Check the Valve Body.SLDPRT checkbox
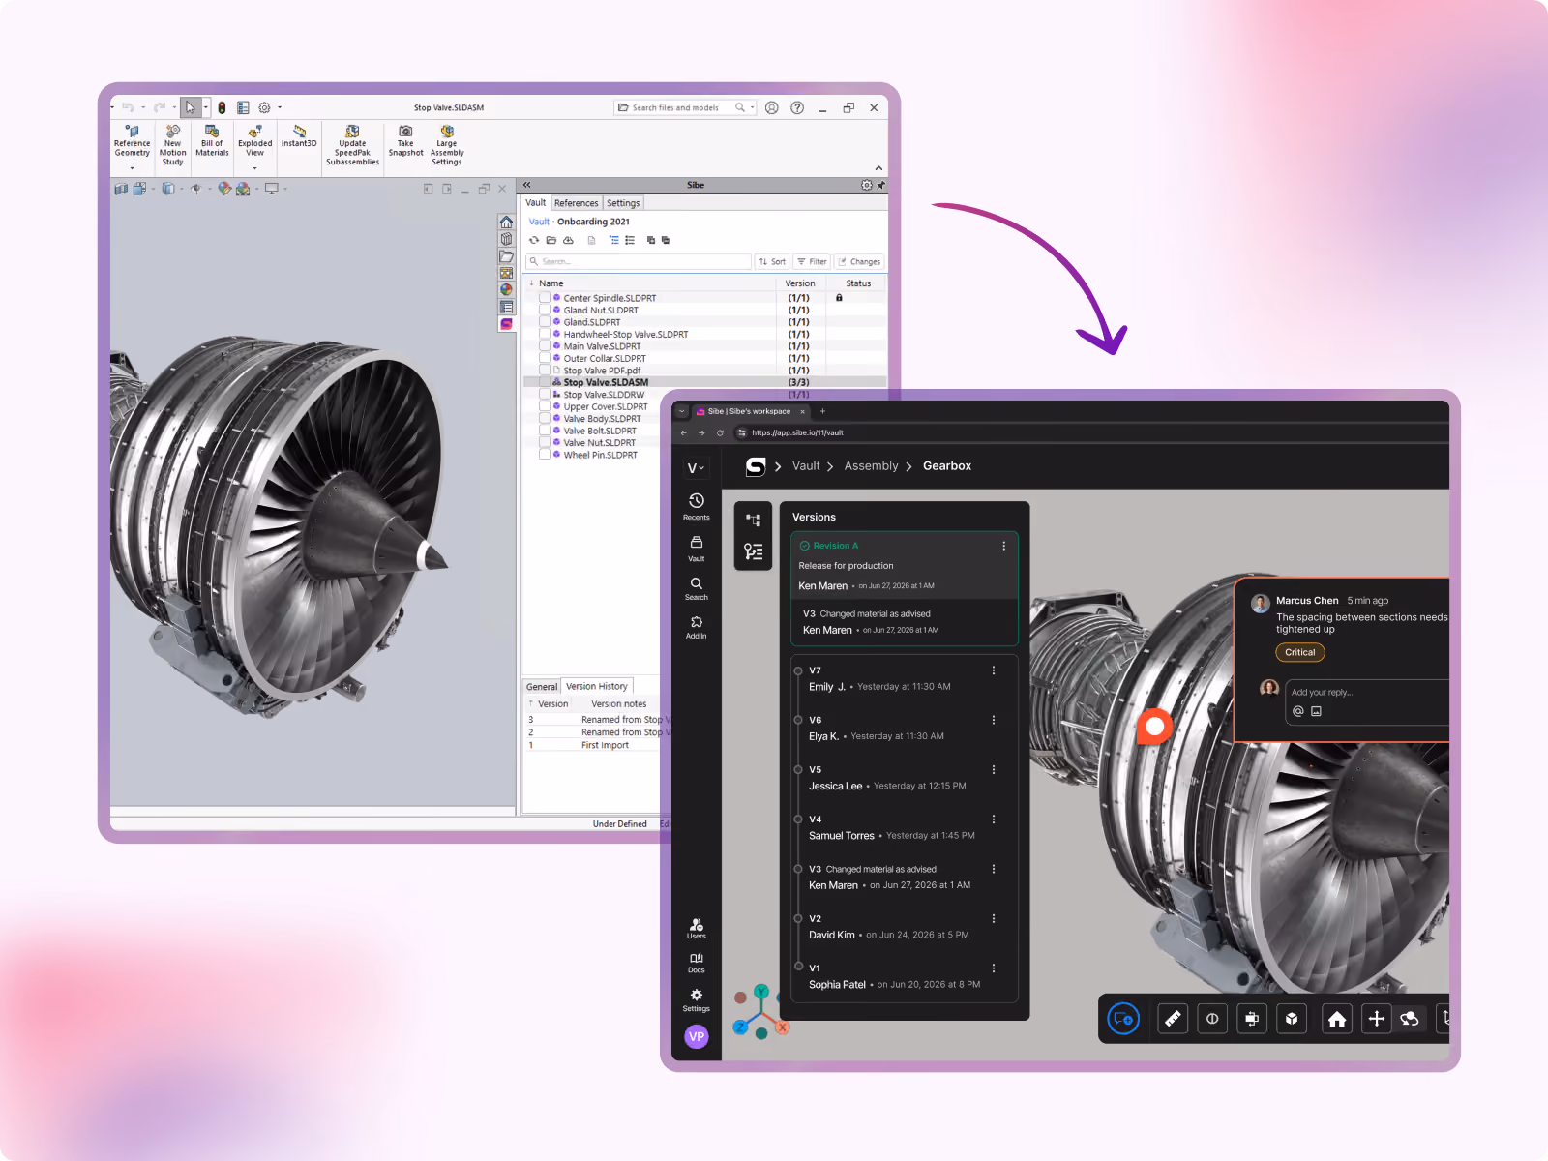Image resolution: width=1548 pixels, height=1161 pixels. coord(545,418)
